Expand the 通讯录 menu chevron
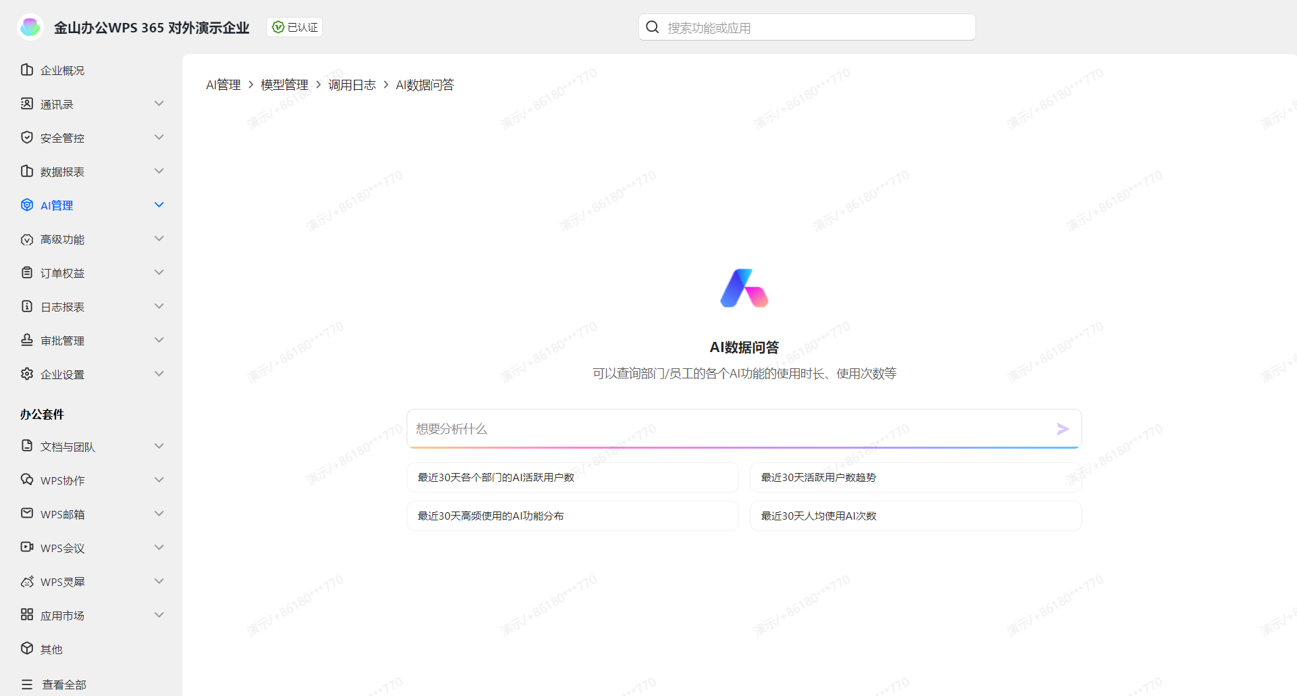Screen dimensions: 1297x696 [x=159, y=103]
